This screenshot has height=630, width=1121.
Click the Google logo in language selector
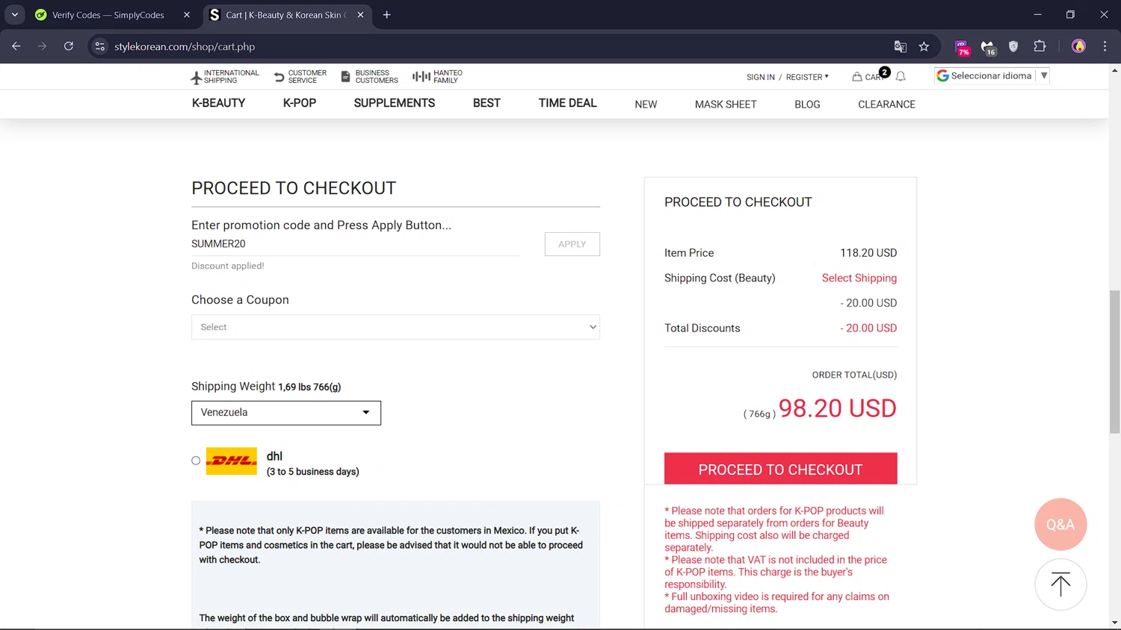[x=942, y=75]
